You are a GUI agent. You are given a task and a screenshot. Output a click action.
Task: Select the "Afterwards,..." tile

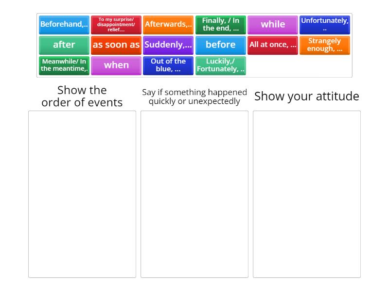pos(168,24)
